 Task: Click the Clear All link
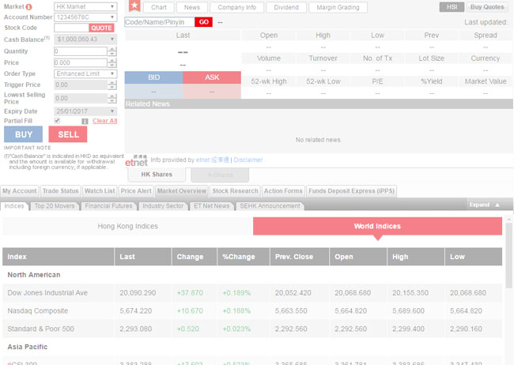(x=104, y=121)
